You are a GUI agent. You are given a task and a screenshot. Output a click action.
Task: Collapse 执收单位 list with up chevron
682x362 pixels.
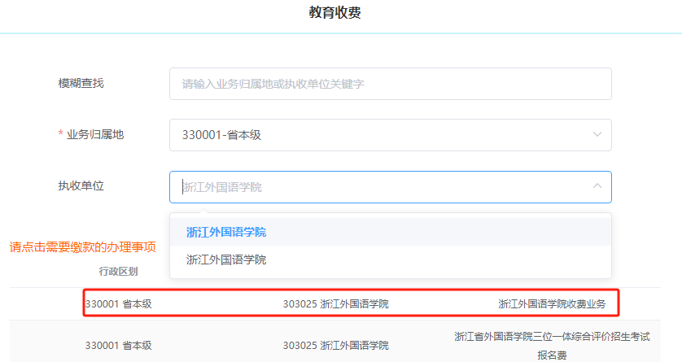click(597, 187)
